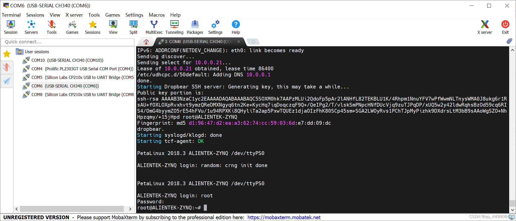Open the Tools toolbar icon
Screen dimensions: 516x221
pyautogui.click(x=52, y=27)
